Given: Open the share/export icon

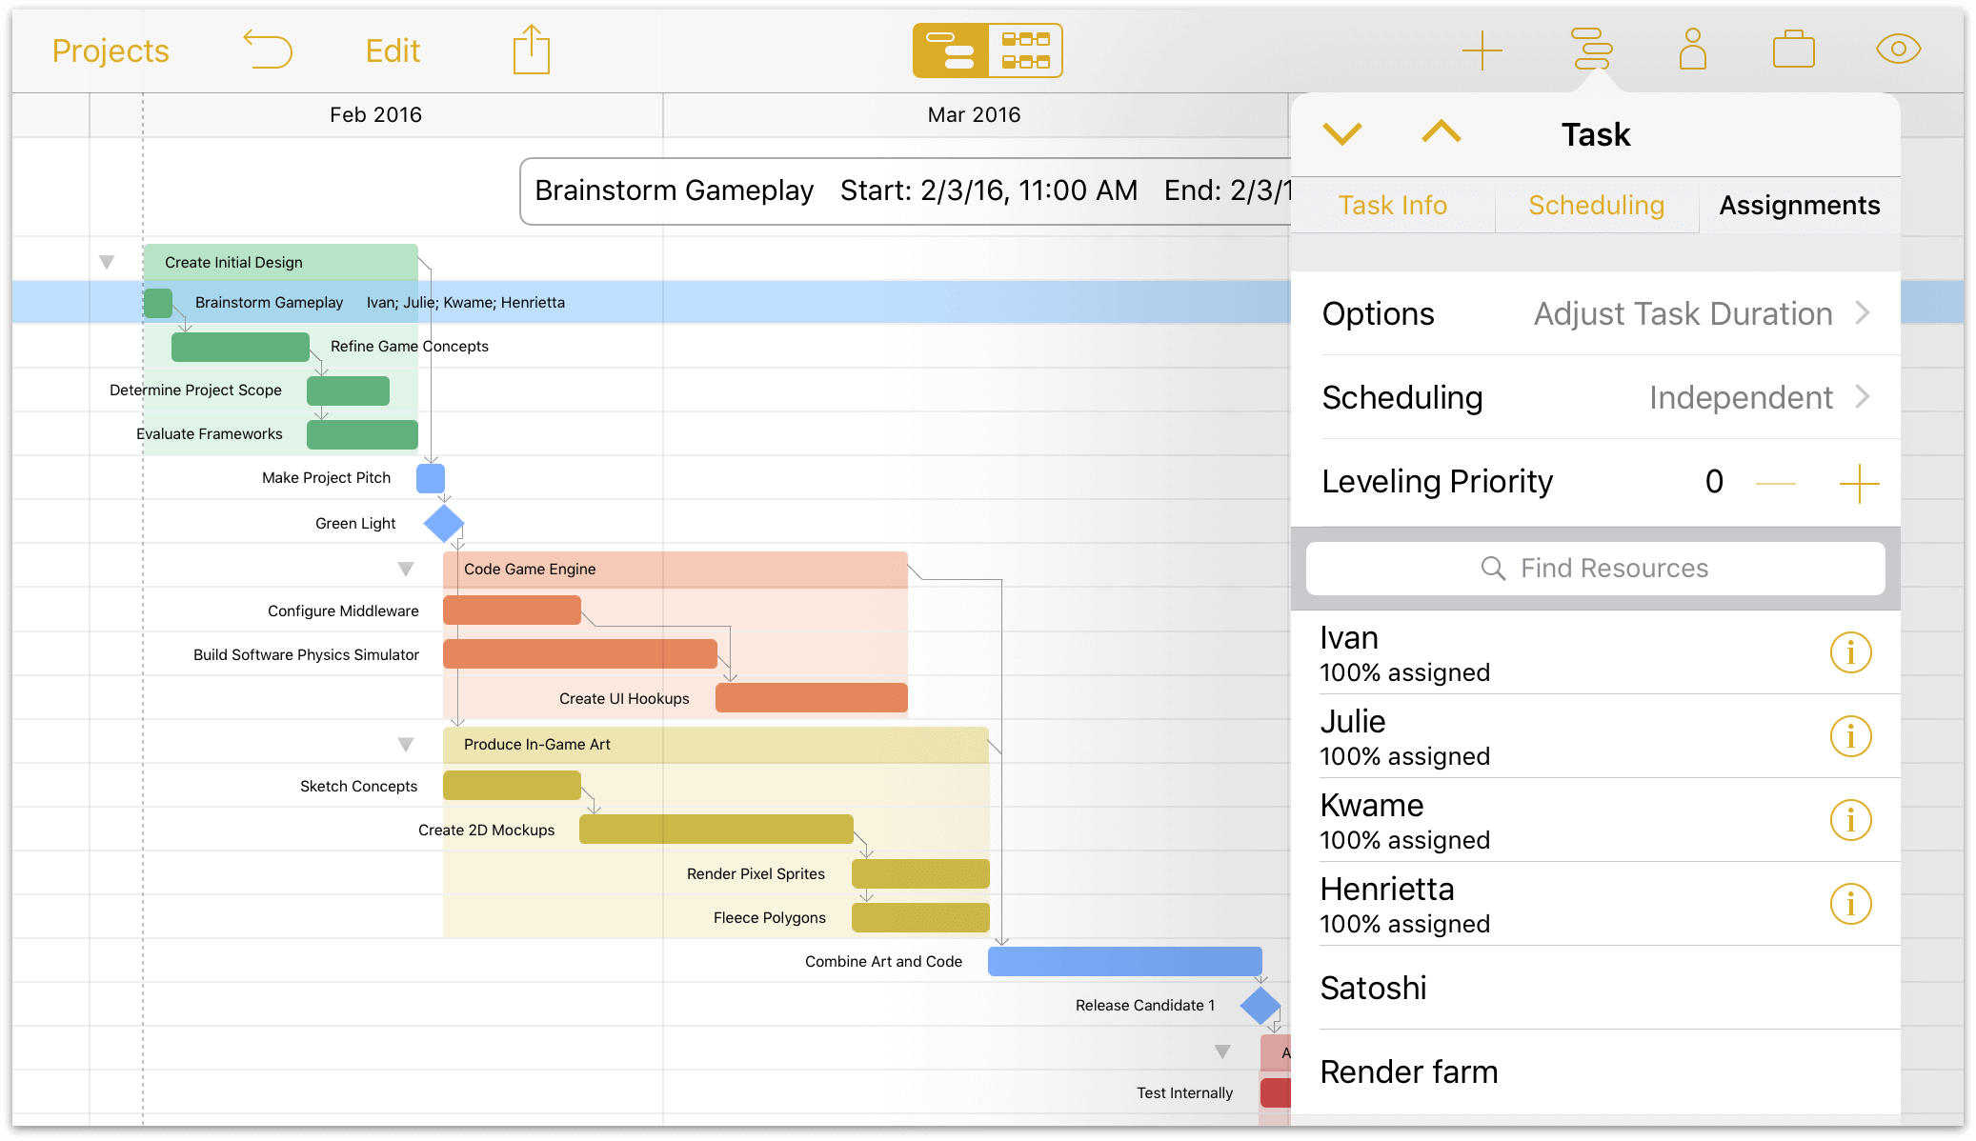Looking at the screenshot, I should point(531,50).
